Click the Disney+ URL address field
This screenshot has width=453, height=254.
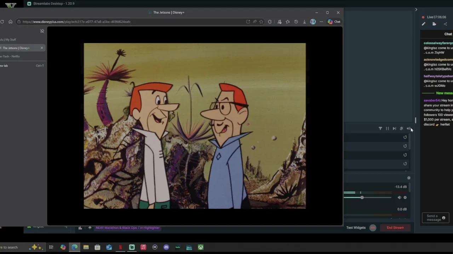pos(131,22)
